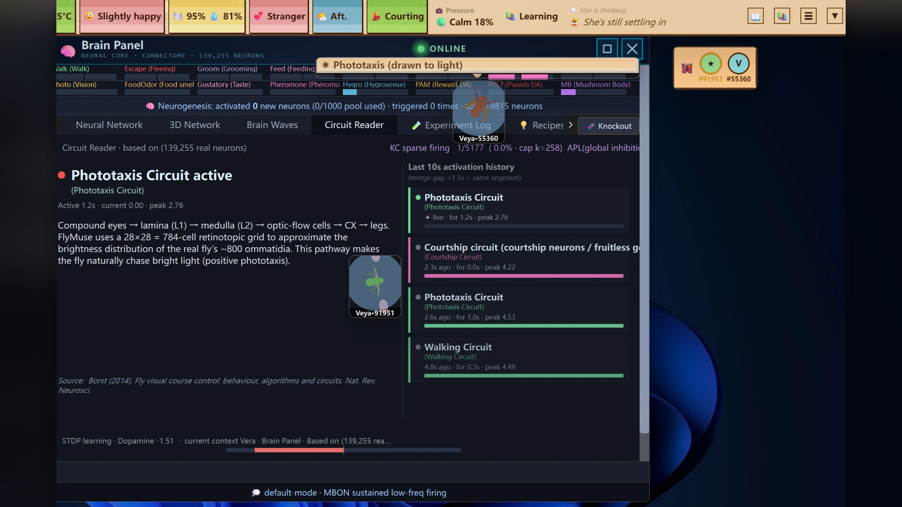The height and width of the screenshot is (507, 902).
Task: Click the FoodOdor (Food smell) label
Action: (x=159, y=84)
